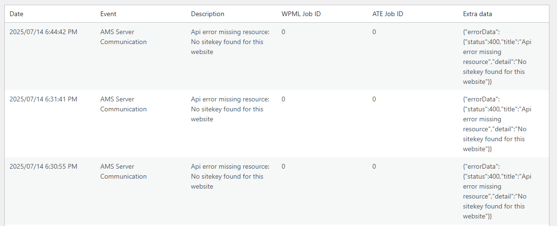Click the WPML Job ID column header
557x226 pixels.
tap(301, 14)
